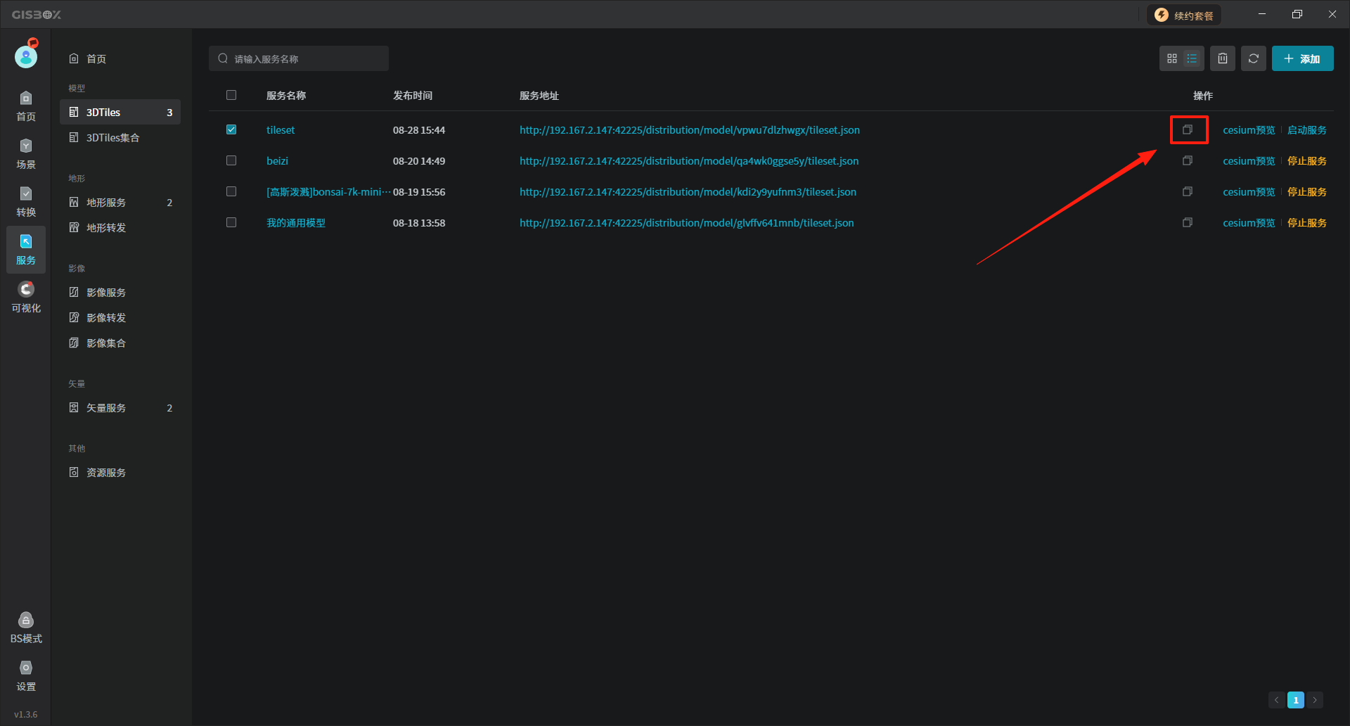Open 地形服务 in the side menu
Viewport: 1350px width, 726px height.
tap(106, 203)
